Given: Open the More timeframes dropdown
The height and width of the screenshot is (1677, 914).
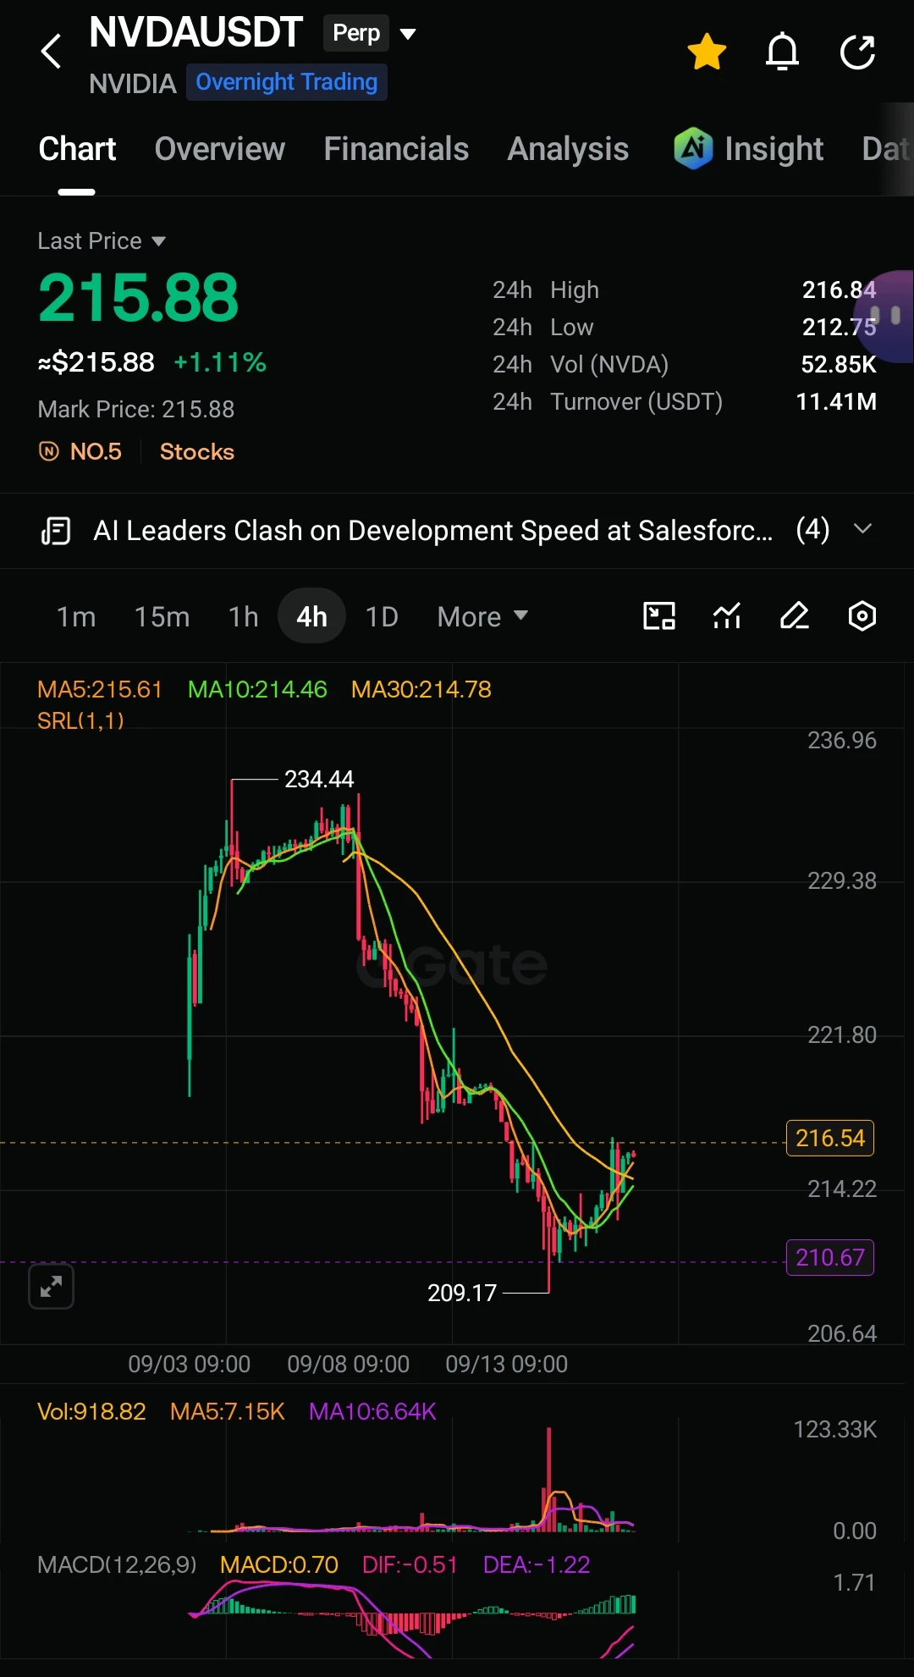Looking at the screenshot, I should tap(482, 616).
